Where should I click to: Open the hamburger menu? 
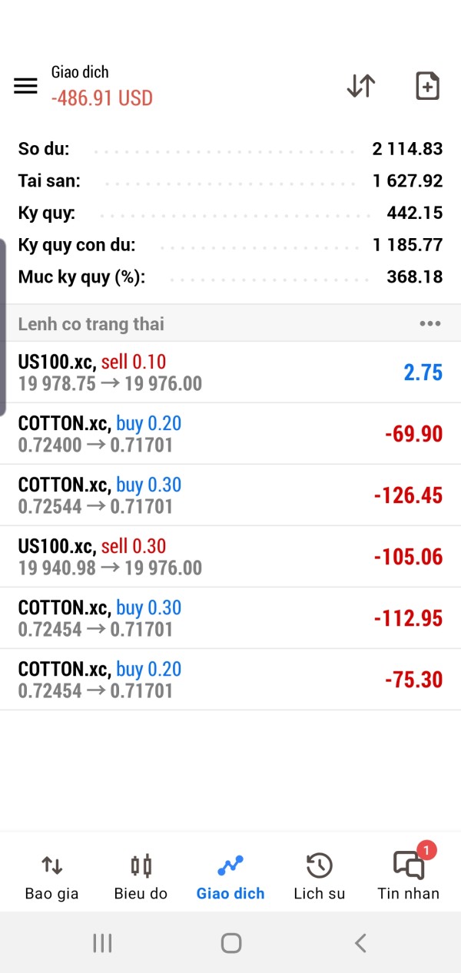[x=25, y=86]
